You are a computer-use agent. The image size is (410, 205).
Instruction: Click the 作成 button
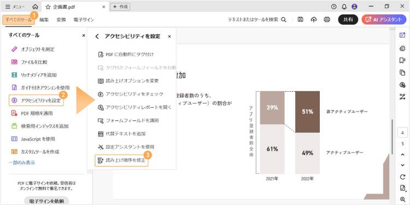(120, 7)
